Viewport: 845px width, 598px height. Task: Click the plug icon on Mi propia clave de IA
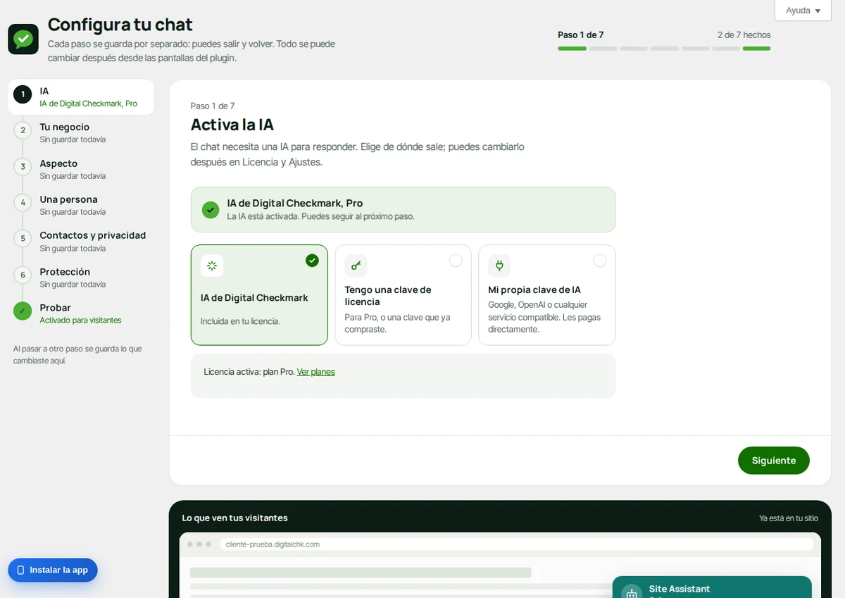coord(499,266)
